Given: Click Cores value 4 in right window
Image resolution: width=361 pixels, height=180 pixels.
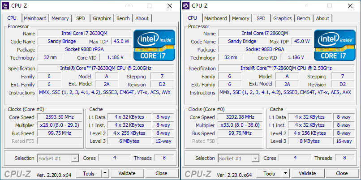Looking at the screenshot, I should (295, 158).
